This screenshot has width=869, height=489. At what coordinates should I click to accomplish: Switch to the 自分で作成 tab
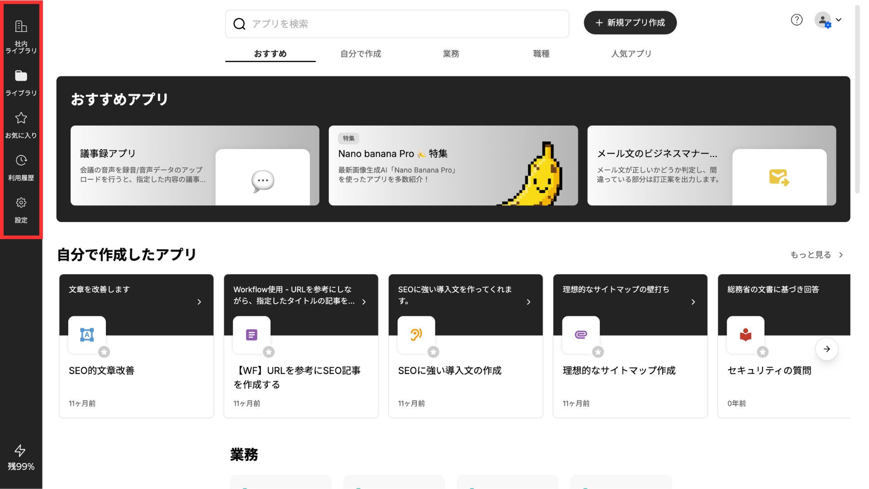(x=361, y=53)
